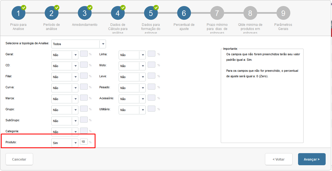Select step 3 Arredondamento circle
This screenshot has height=171, width=332.
tap(84, 13)
